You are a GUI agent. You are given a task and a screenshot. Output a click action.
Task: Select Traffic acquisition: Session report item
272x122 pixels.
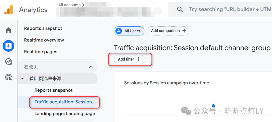click(65, 102)
